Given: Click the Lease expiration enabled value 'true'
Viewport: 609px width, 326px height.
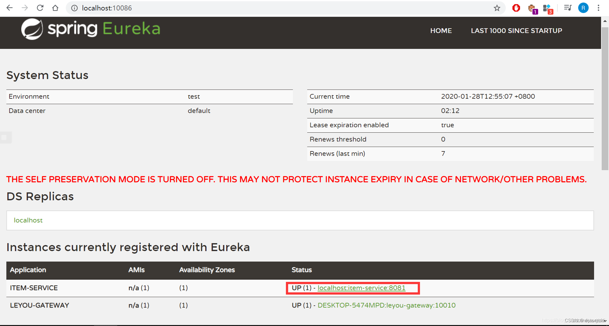Looking at the screenshot, I should click(x=447, y=125).
